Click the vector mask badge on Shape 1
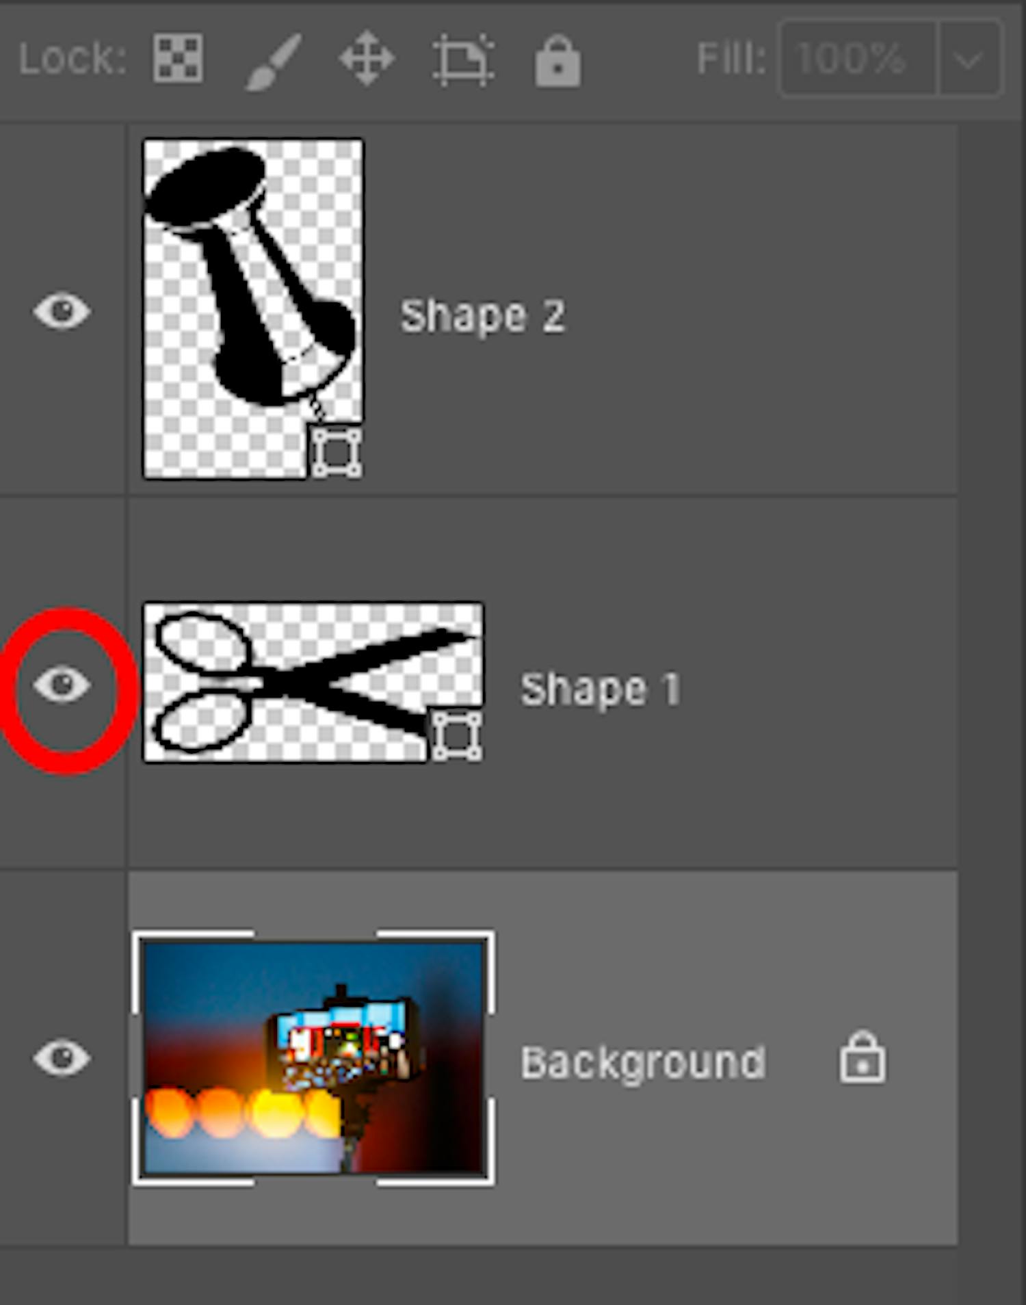Image resolution: width=1026 pixels, height=1305 pixels. (x=458, y=737)
